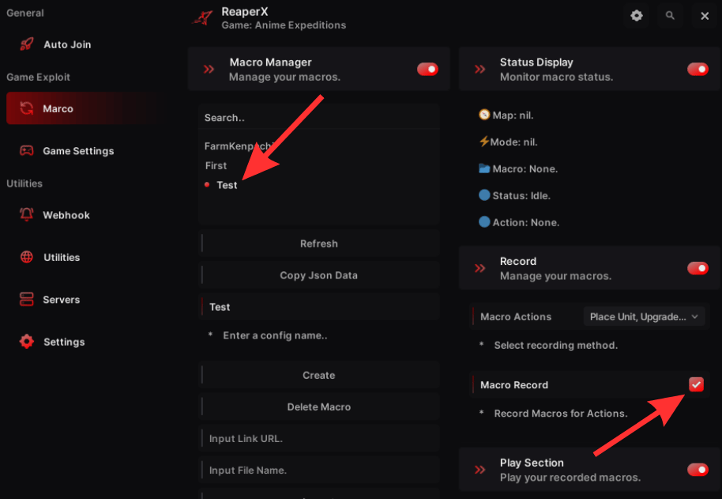The width and height of the screenshot is (722, 499).
Task: Open the Utilities page
Action: pyautogui.click(x=85, y=257)
